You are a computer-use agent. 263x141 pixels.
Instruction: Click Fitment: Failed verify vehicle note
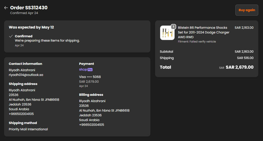197,41
